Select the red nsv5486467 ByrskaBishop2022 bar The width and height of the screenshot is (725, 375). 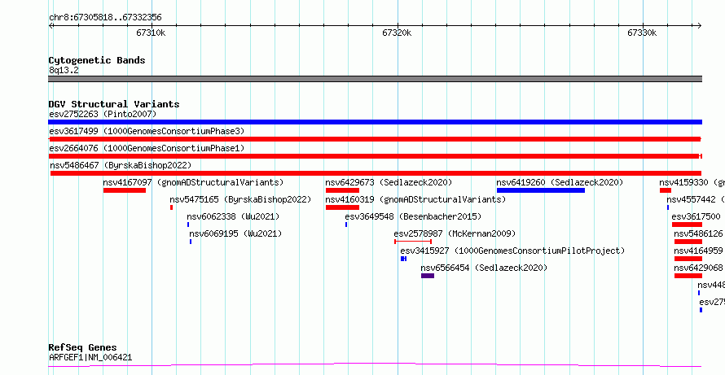pyautogui.click(x=376, y=173)
